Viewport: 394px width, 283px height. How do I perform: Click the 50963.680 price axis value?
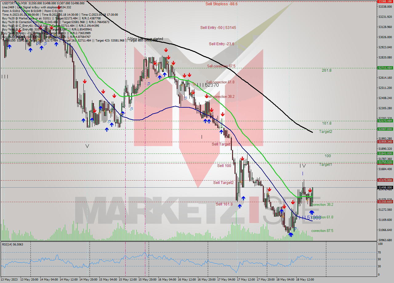pos(385,240)
